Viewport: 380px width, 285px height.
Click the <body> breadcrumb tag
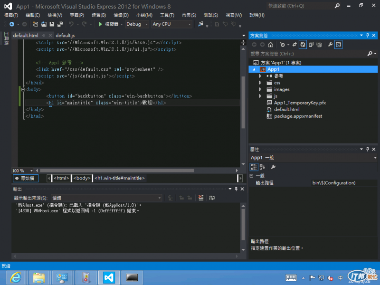[x=82, y=178]
